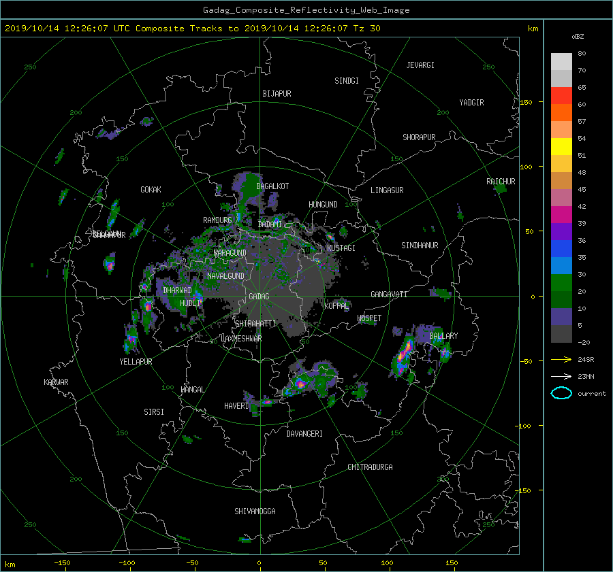
Task: Select the HUBLI city label
Action: [189, 303]
